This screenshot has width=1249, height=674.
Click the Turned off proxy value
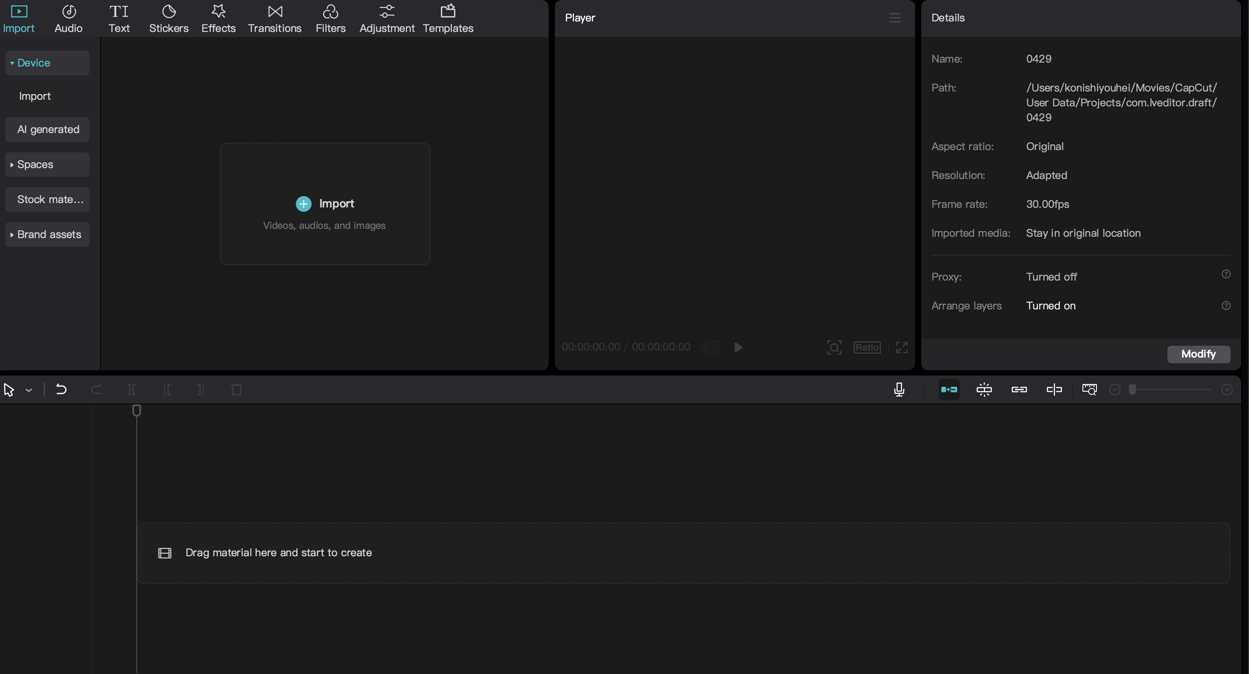tap(1051, 277)
